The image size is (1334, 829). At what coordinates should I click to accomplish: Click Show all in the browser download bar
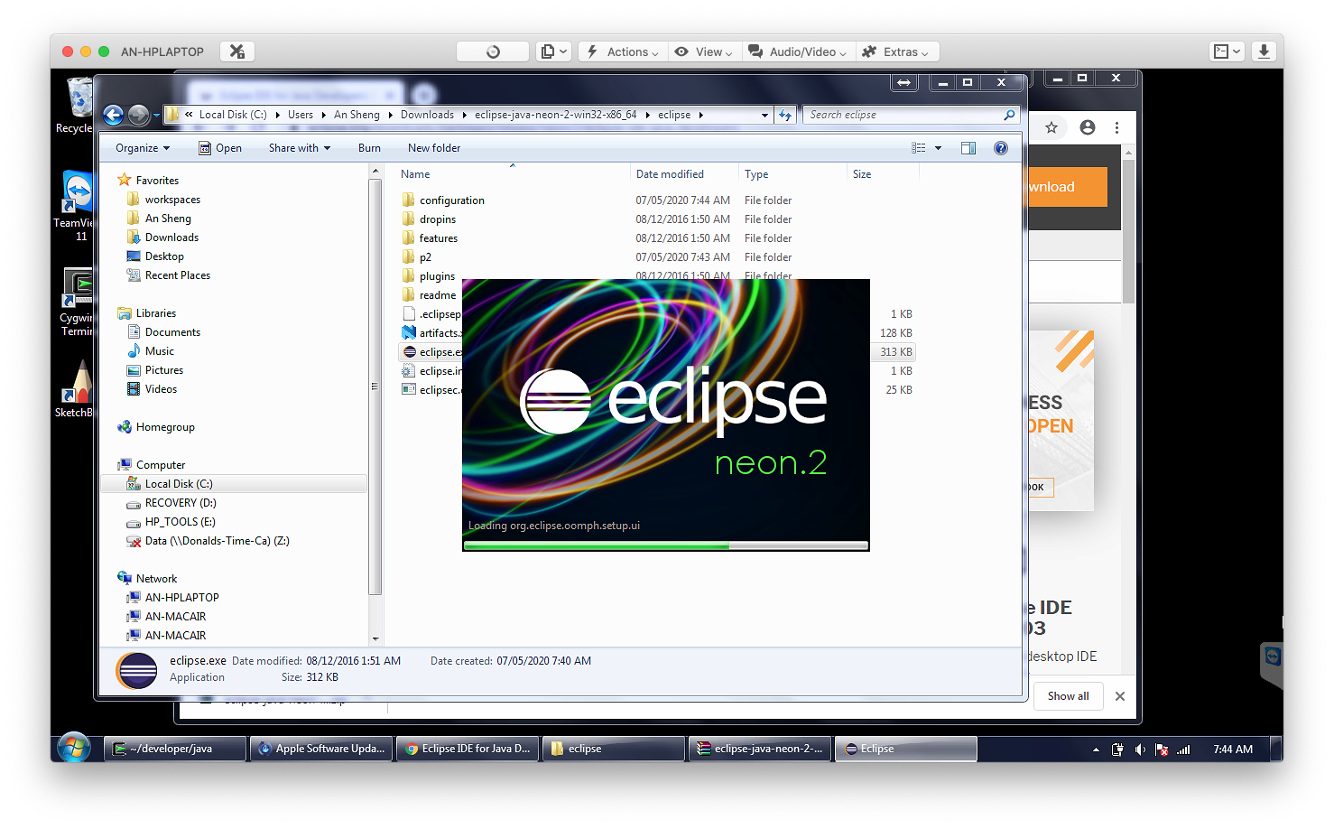[1068, 696]
